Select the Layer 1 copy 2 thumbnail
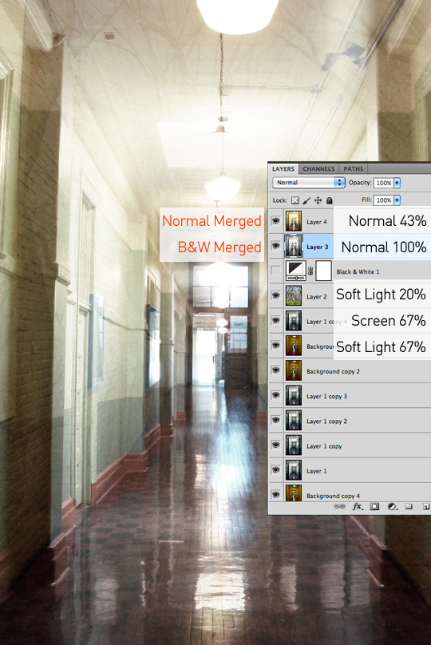 pyautogui.click(x=294, y=420)
